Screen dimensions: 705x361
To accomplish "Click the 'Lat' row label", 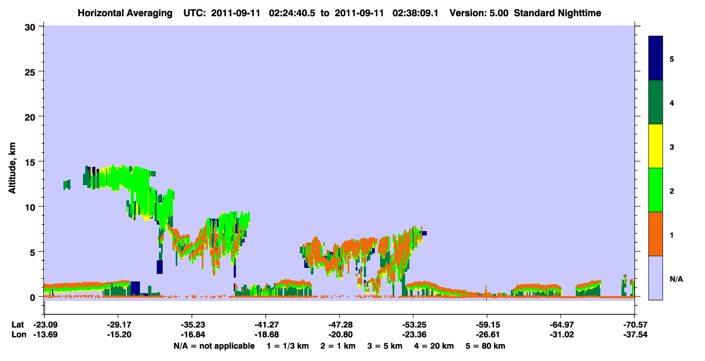I will [17, 325].
